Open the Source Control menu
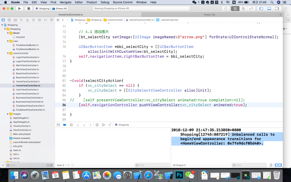Viewport: 291px width, 182px height. tap(123, 2)
